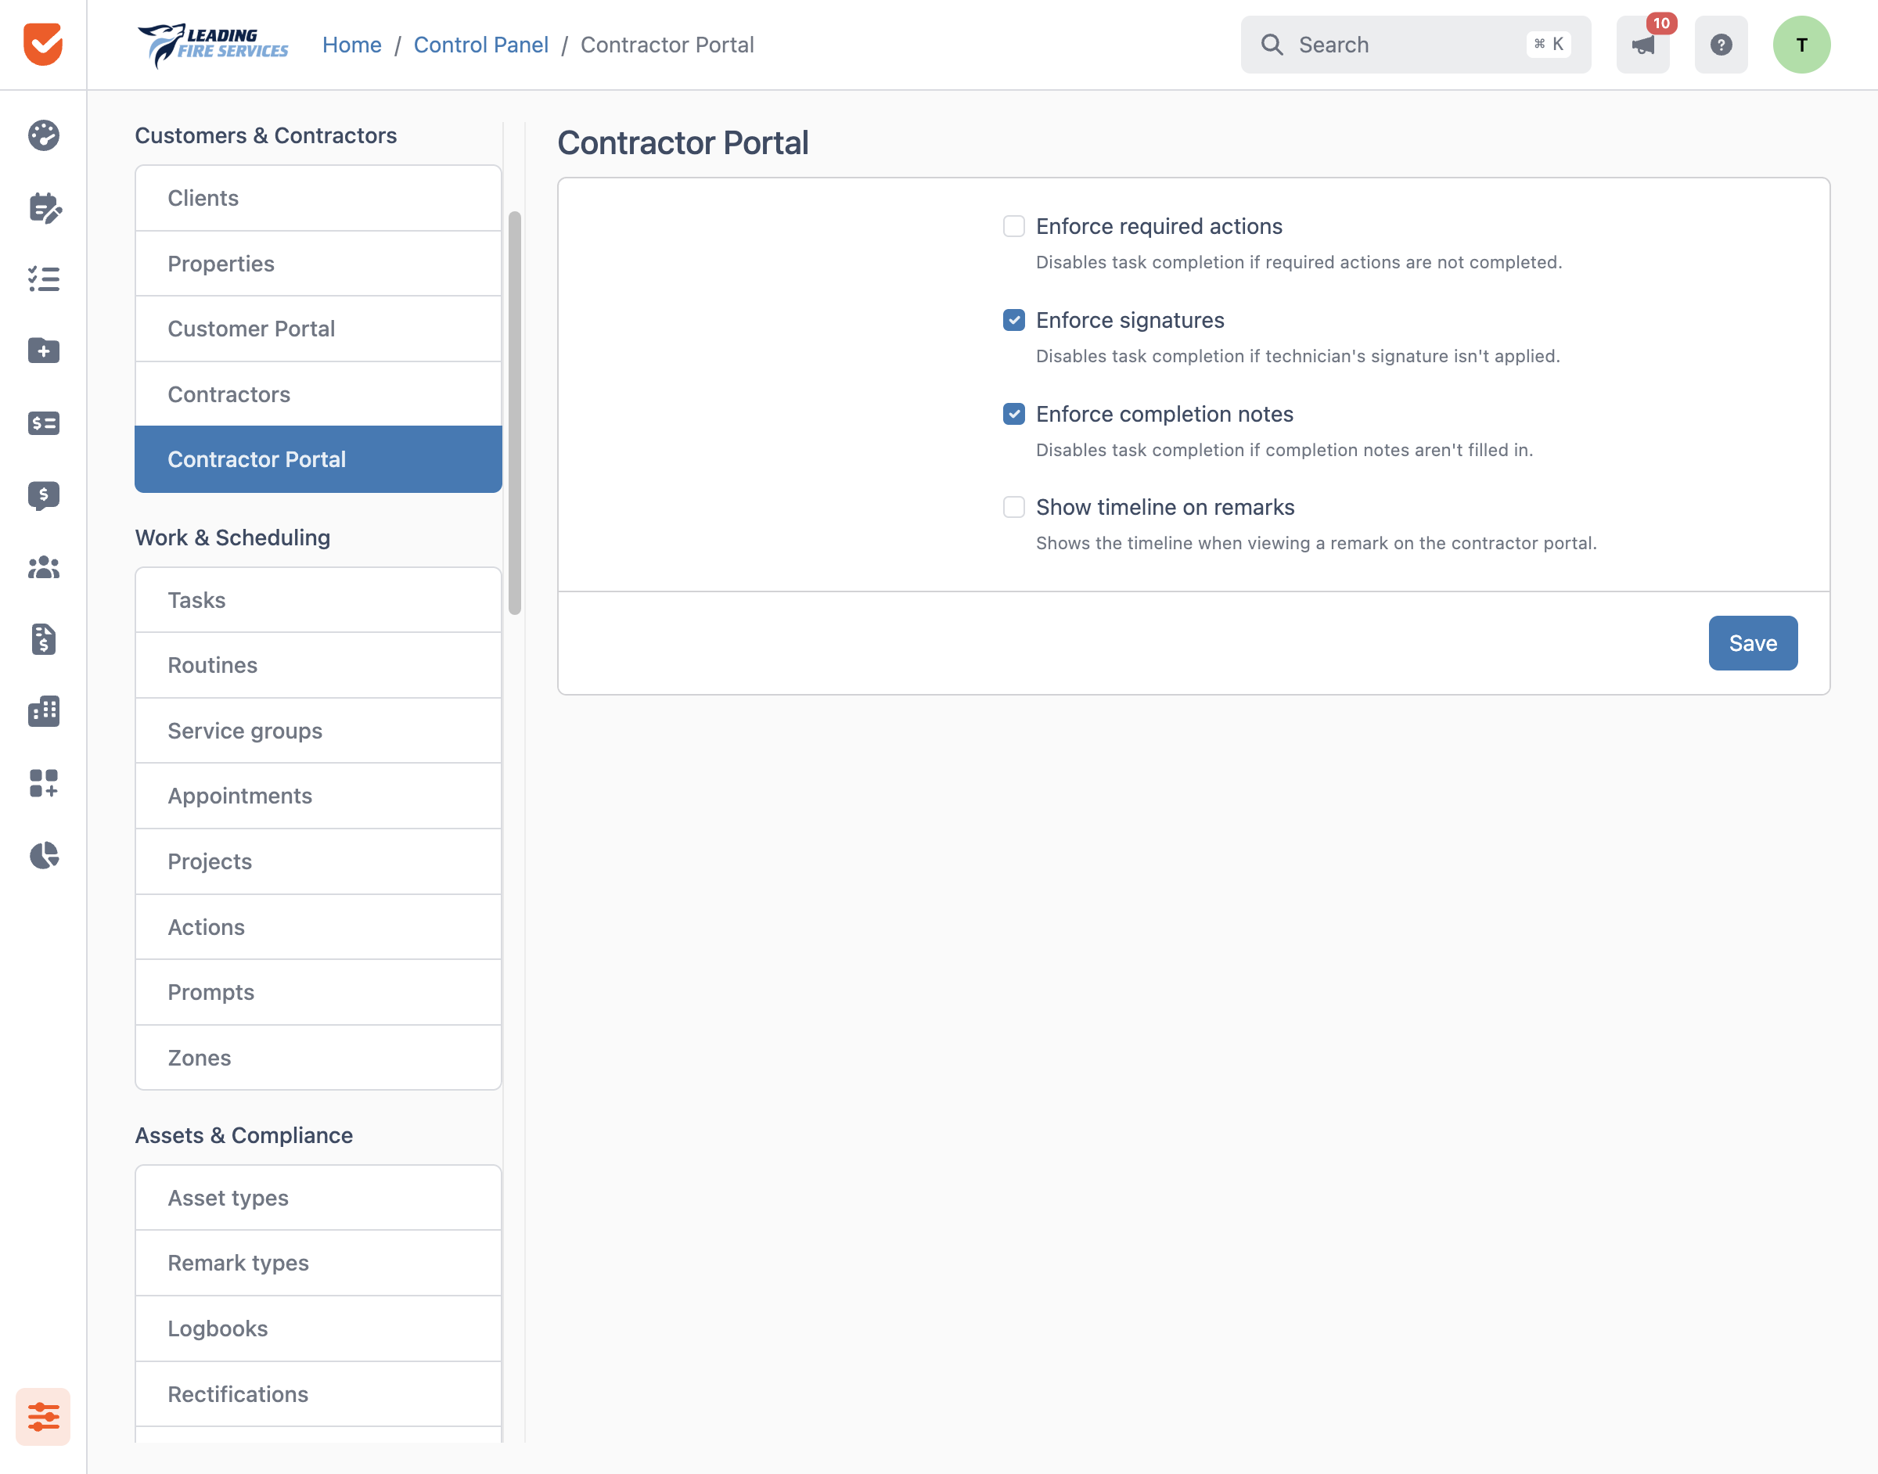Open Zones settings

click(x=318, y=1058)
